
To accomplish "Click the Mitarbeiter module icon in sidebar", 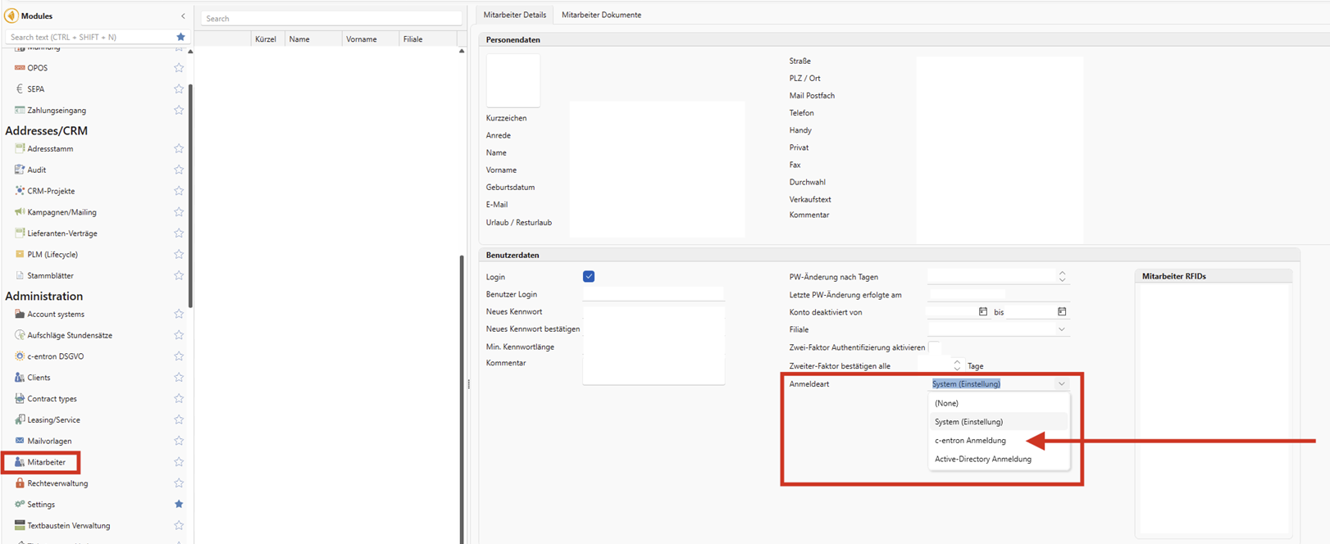I will 20,462.
